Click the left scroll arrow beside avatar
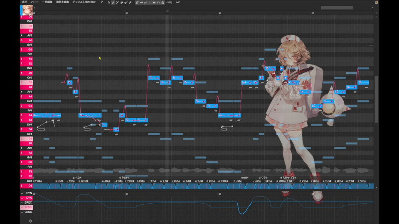This screenshot has width=399, height=224. [x=34, y=8]
